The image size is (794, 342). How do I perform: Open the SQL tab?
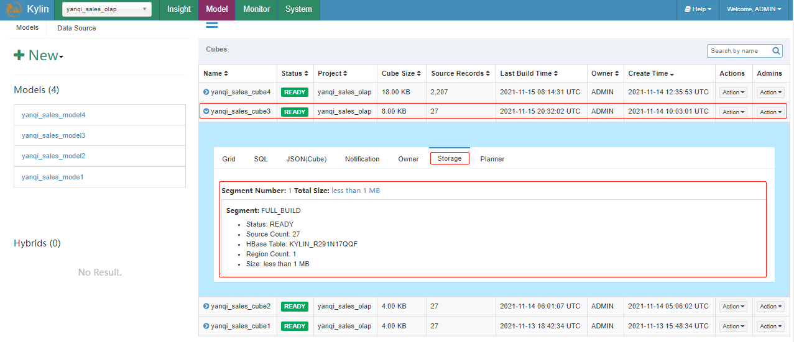coord(261,159)
